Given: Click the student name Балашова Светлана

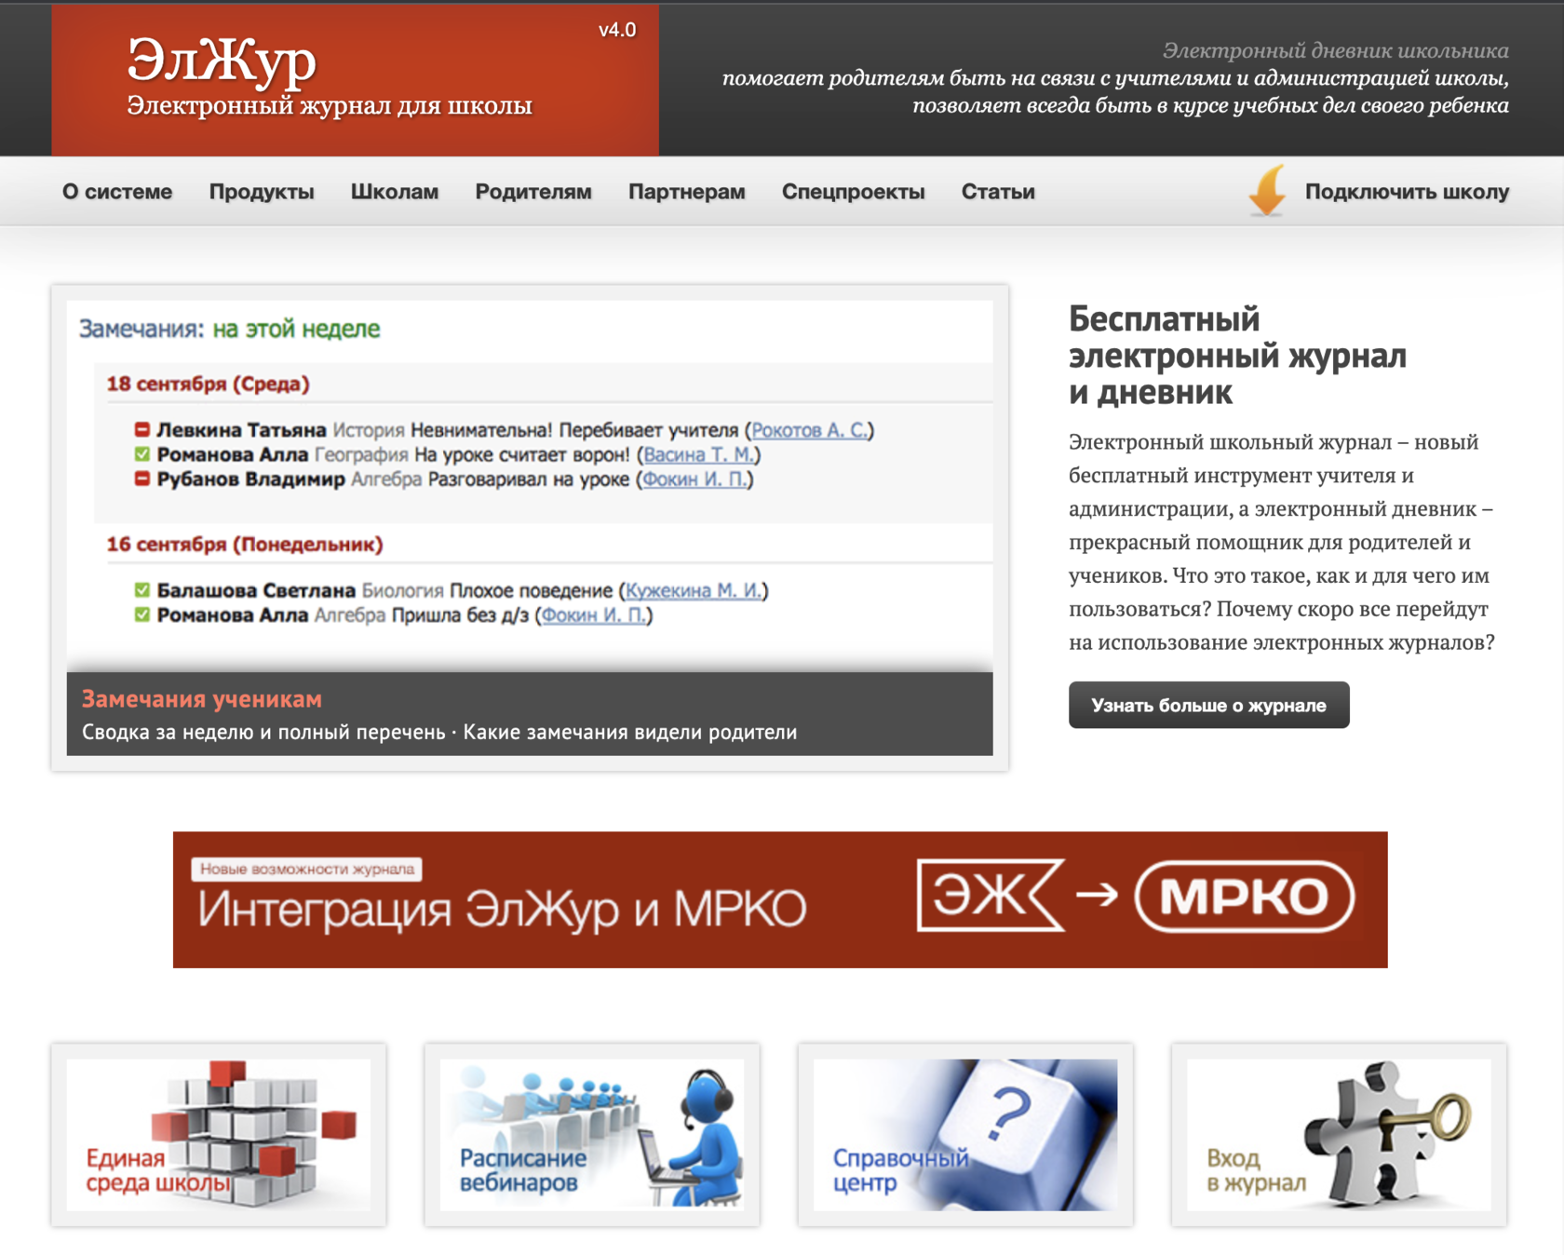Looking at the screenshot, I should [x=256, y=590].
